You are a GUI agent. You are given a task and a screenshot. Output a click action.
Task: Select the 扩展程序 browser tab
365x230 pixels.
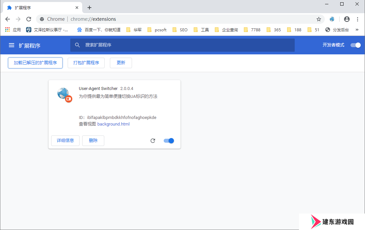(x=43, y=8)
